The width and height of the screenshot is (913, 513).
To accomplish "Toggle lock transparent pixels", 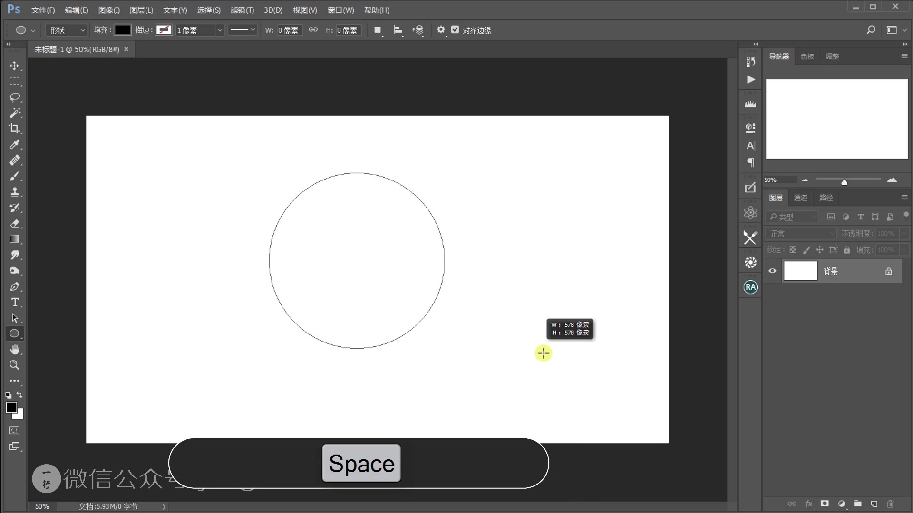I will pos(793,250).
